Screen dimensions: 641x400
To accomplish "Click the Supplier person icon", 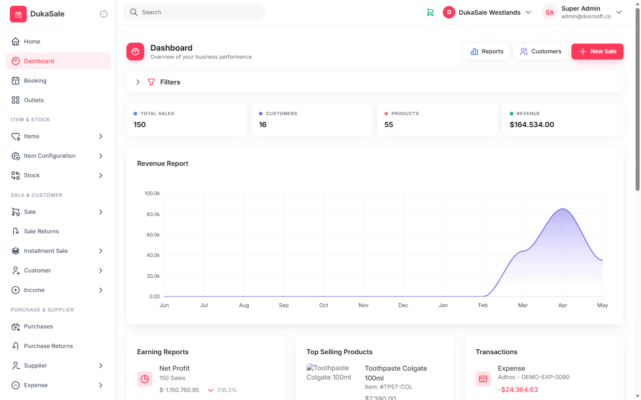I will tap(16, 366).
